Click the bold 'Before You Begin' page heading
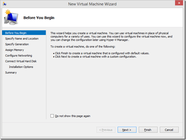Image resolution: width=186 pixels, height=140 pixels. (x=39, y=18)
